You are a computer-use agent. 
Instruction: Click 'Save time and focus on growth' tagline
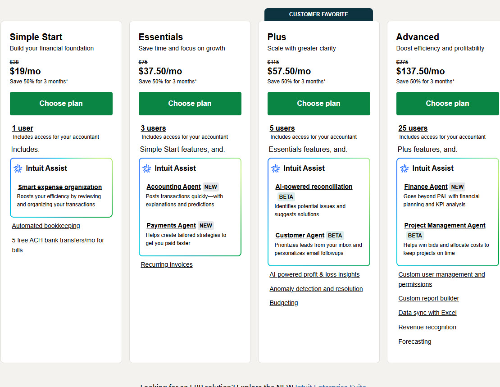[182, 49]
